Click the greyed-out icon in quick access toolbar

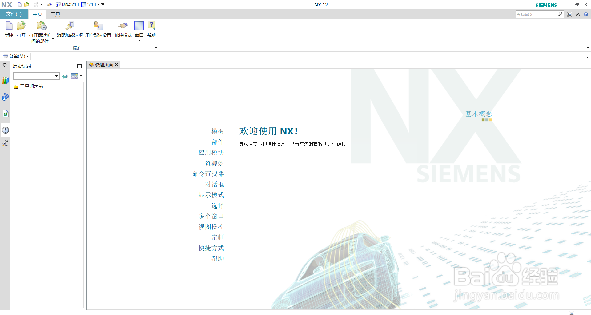36,5
